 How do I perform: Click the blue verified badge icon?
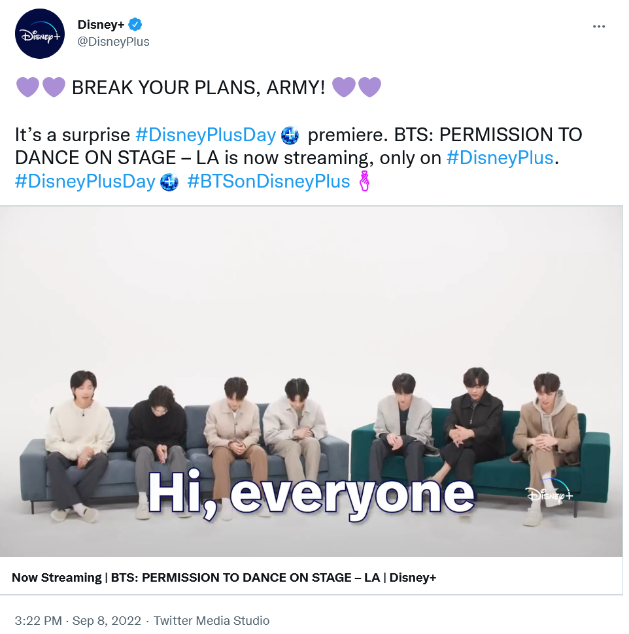coord(135,25)
